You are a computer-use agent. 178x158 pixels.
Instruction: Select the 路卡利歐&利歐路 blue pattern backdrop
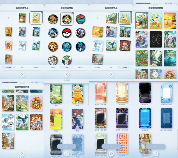point(166,118)
